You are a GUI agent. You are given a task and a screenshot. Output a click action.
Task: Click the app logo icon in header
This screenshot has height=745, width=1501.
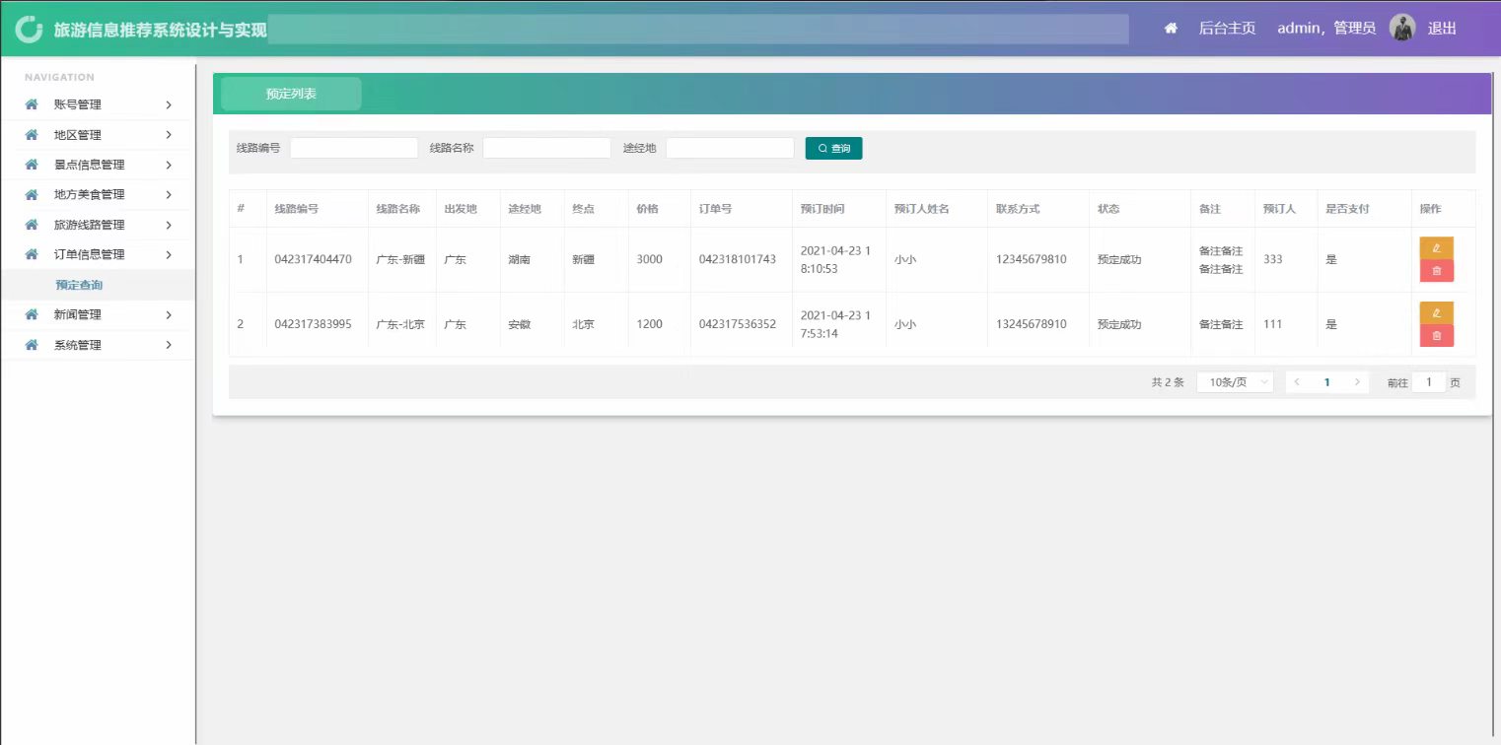click(x=29, y=29)
